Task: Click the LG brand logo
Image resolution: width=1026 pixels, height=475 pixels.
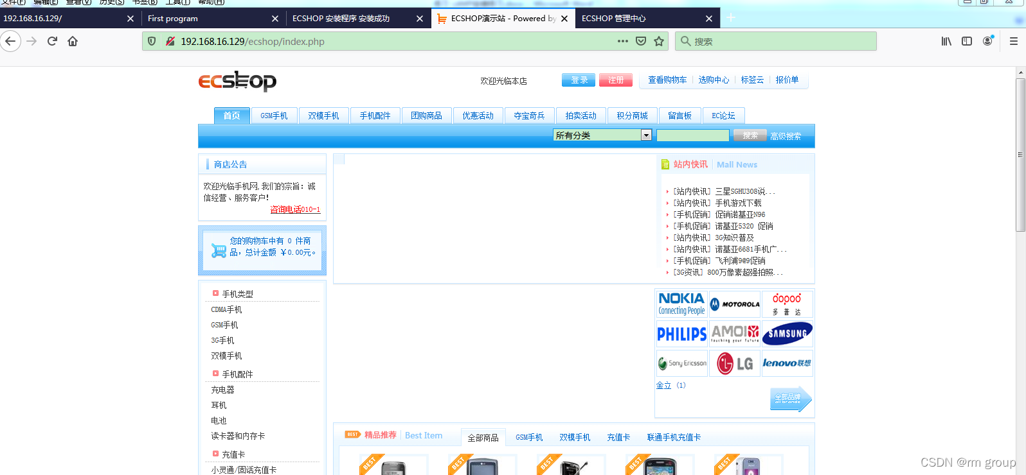Action: point(735,363)
